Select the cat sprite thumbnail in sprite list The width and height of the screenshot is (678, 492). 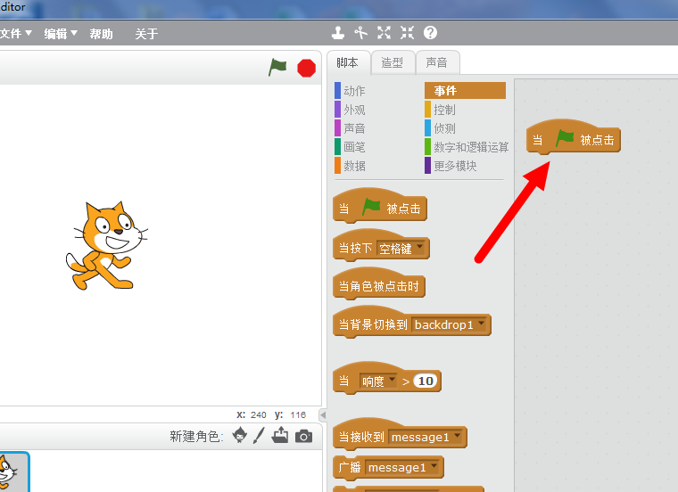click(x=12, y=472)
